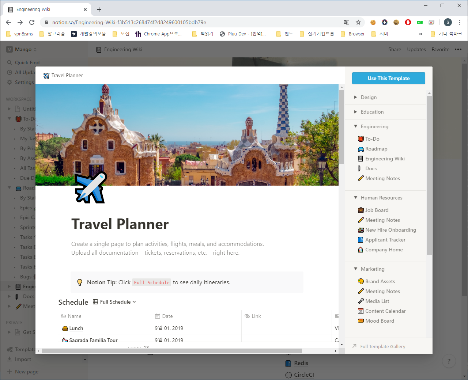The height and width of the screenshot is (380, 468).
Task: Show more bookmarks with double chevron
Action: pos(420,34)
